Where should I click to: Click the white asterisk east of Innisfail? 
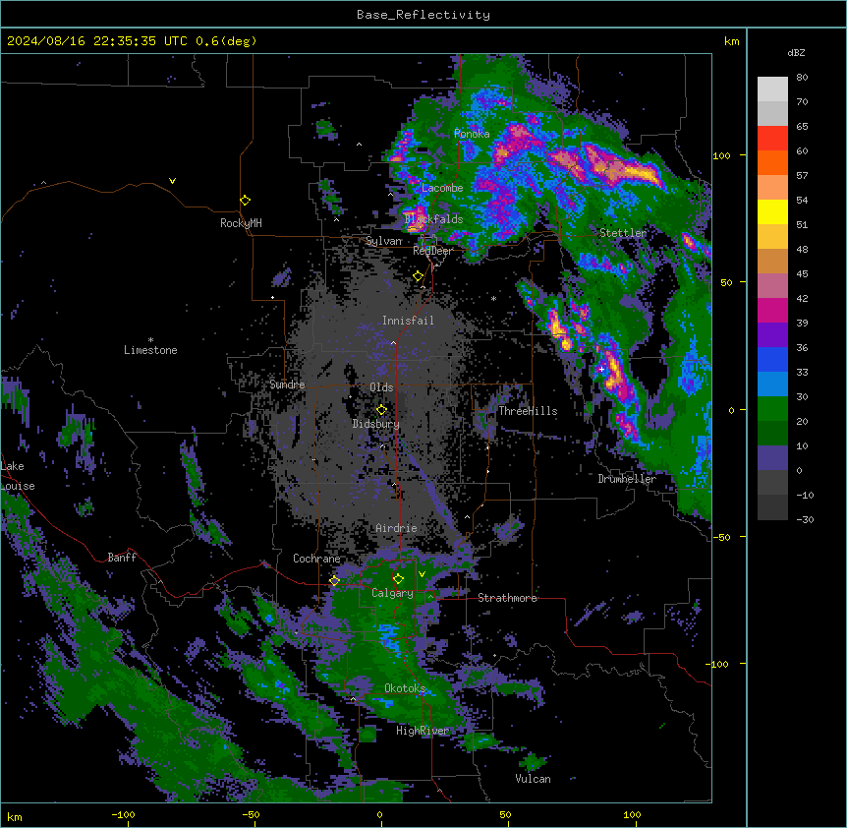click(493, 298)
